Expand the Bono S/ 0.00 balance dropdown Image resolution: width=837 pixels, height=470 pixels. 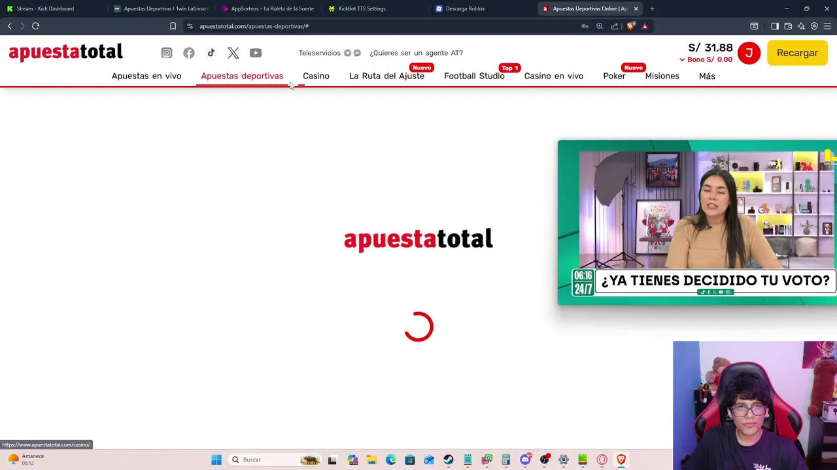coord(706,59)
